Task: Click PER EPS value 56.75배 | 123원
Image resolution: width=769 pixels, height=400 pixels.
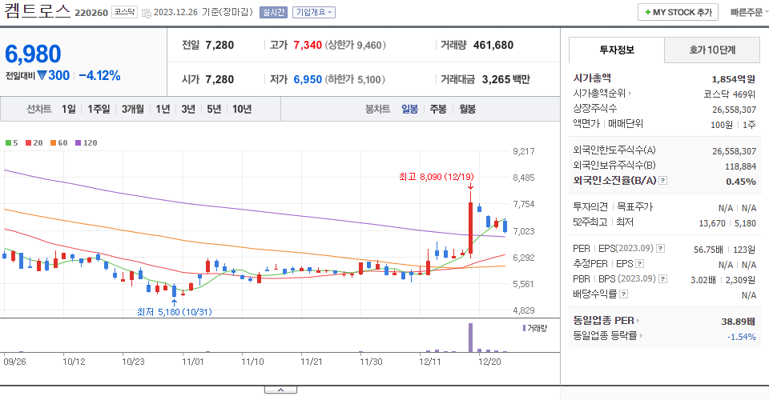Action: click(724, 250)
